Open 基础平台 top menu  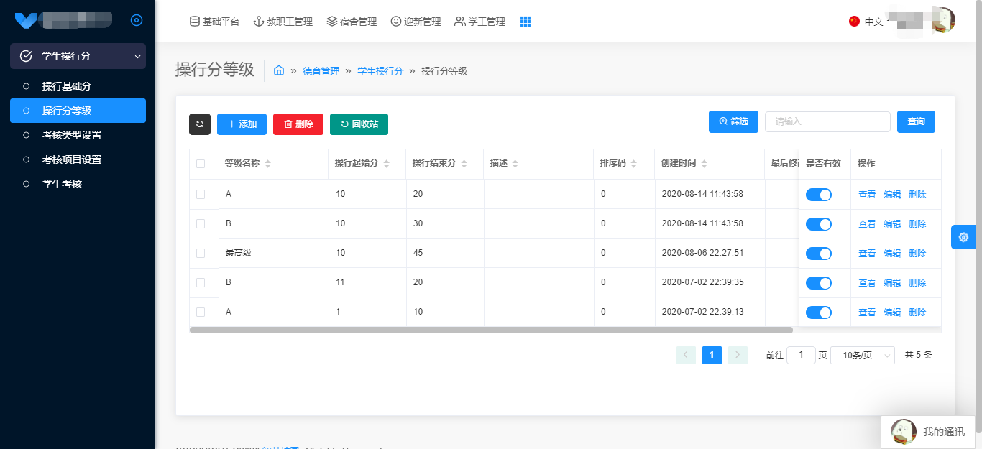(x=214, y=22)
